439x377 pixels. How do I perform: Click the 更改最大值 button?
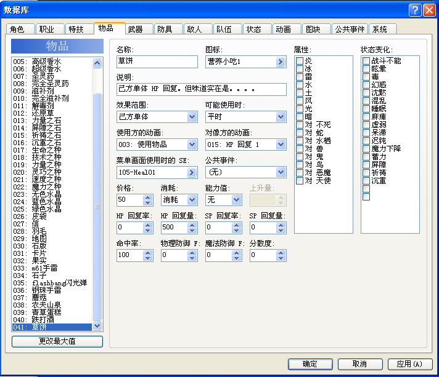point(57,341)
